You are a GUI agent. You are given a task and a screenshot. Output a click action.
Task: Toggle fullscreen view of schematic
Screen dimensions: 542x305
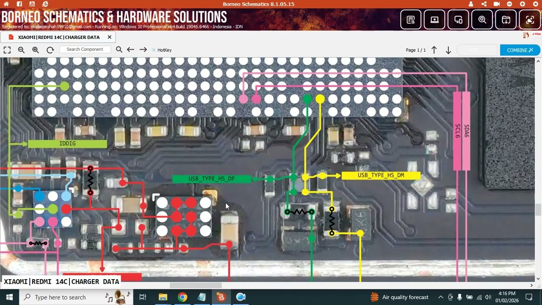click(x=7, y=50)
